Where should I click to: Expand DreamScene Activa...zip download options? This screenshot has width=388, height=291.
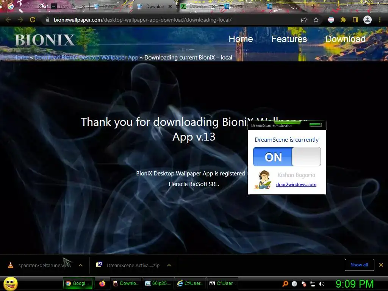[169, 265]
